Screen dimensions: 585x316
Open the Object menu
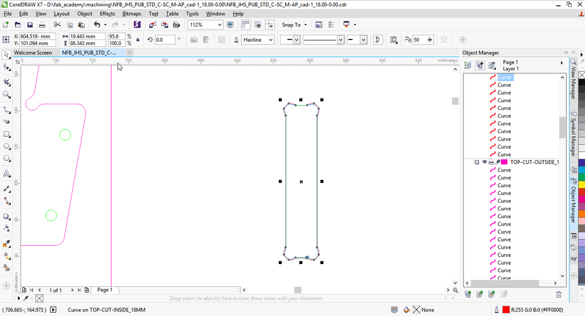pyautogui.click(x=85, y=14)
